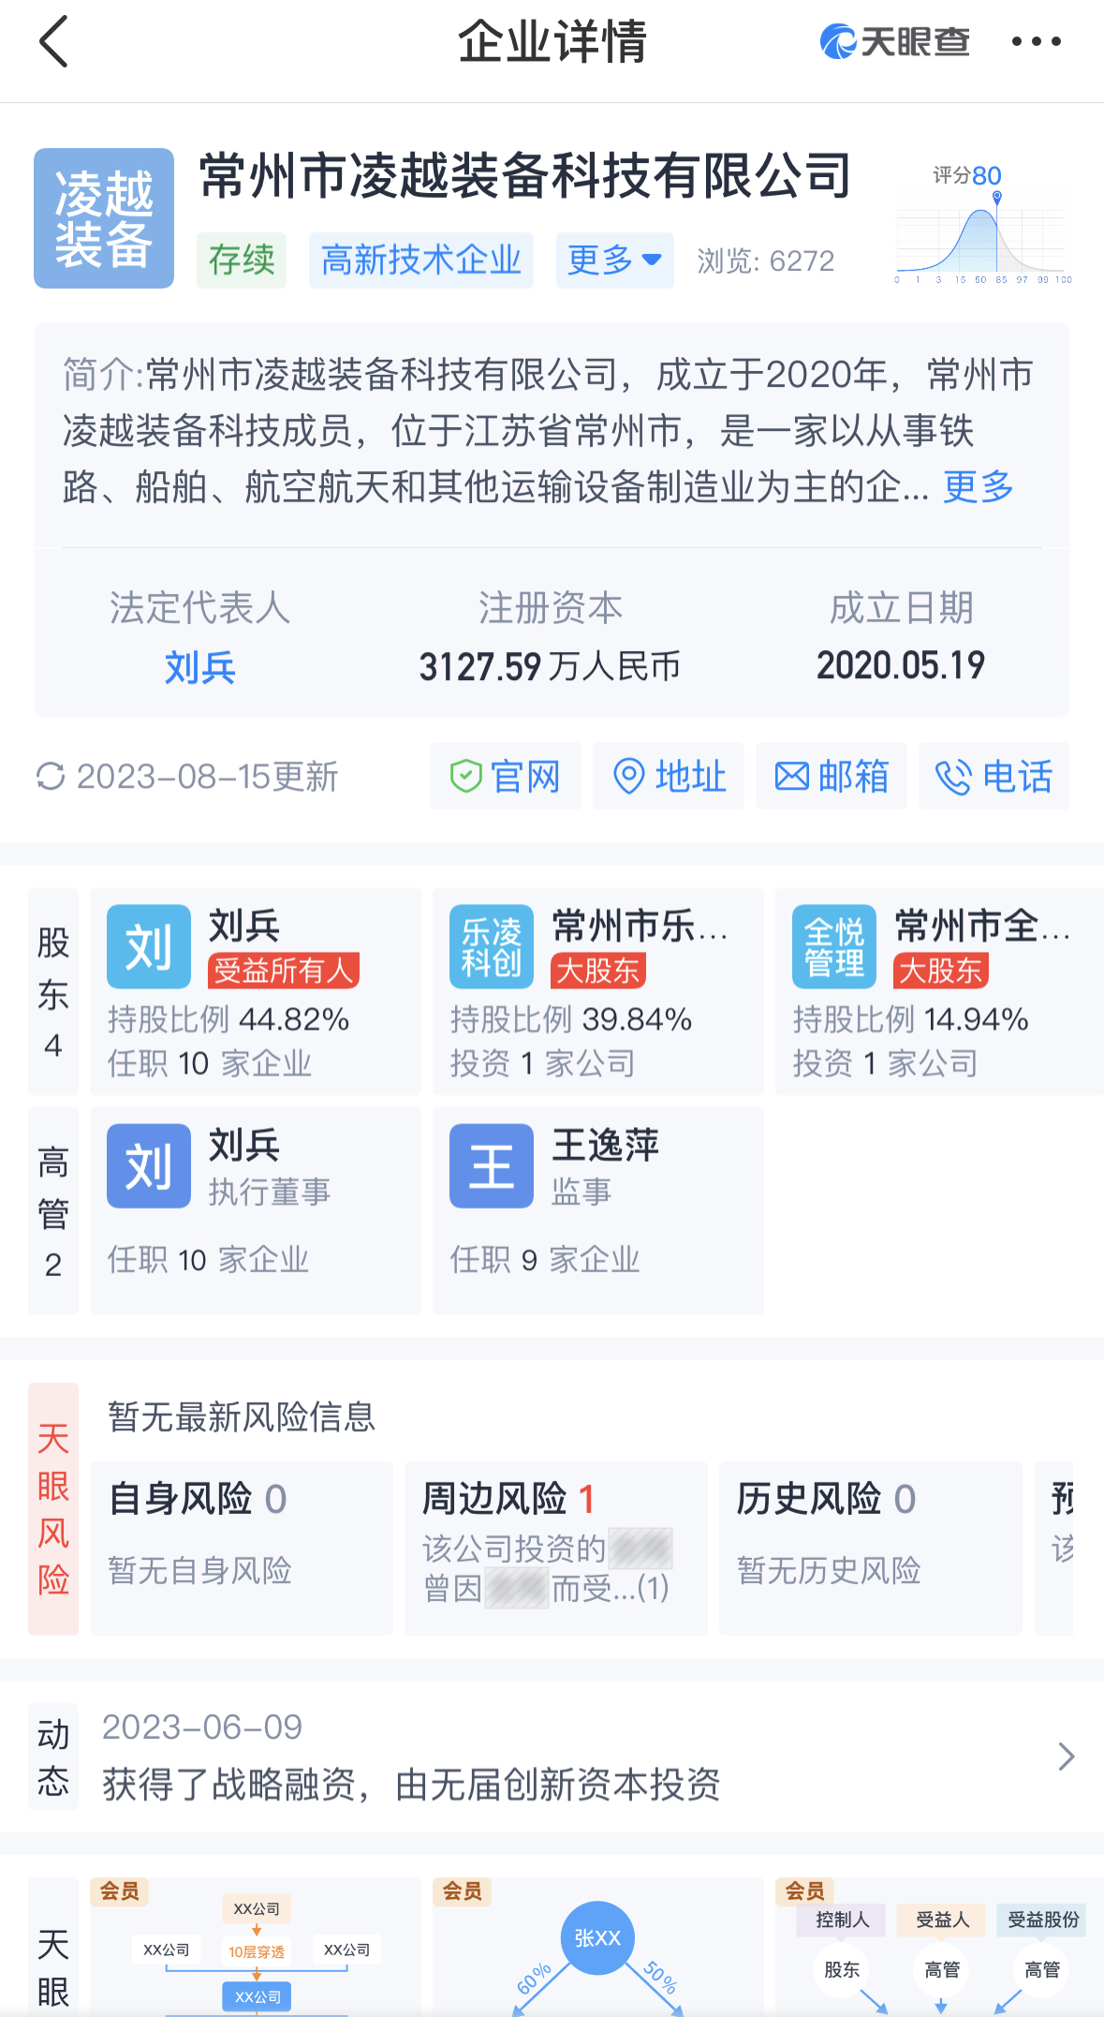
Task: Tap the 王 avatar of 王逸萍
Action: [x=492, y=1166]
